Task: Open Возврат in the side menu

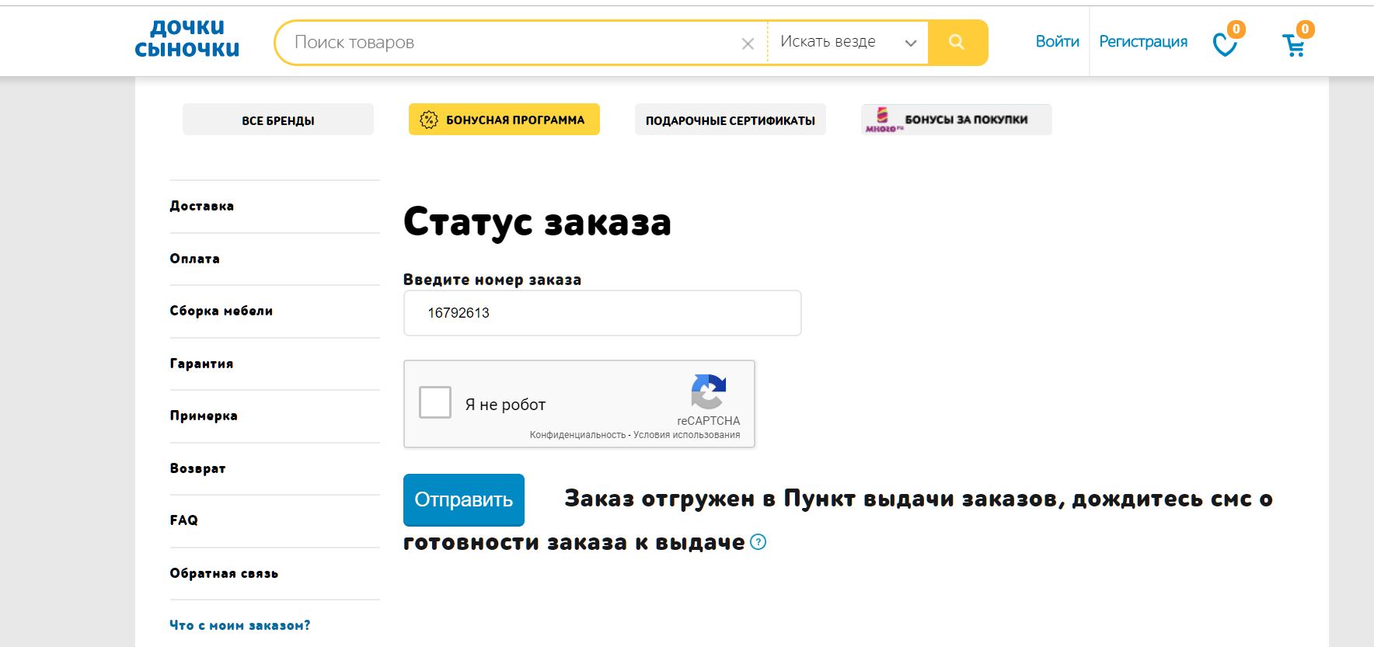Action: tap(198, 468)
